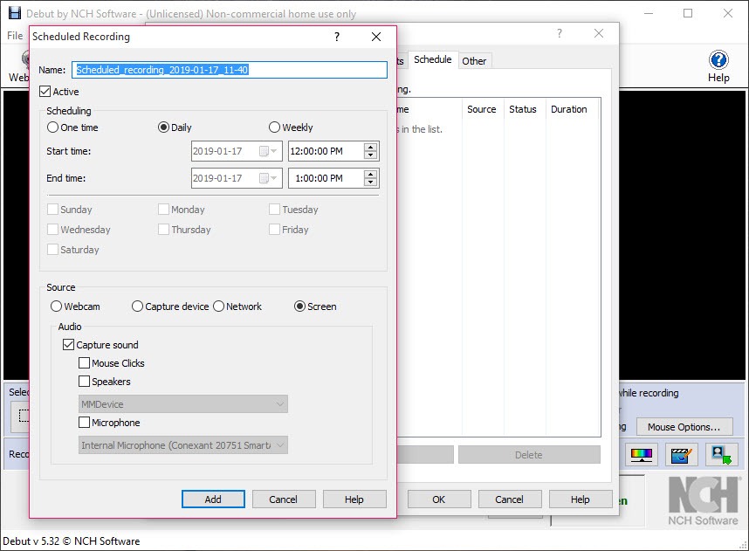Minimize the Debut main window
The height and width of the screenshot is (551, 749).
649,13
